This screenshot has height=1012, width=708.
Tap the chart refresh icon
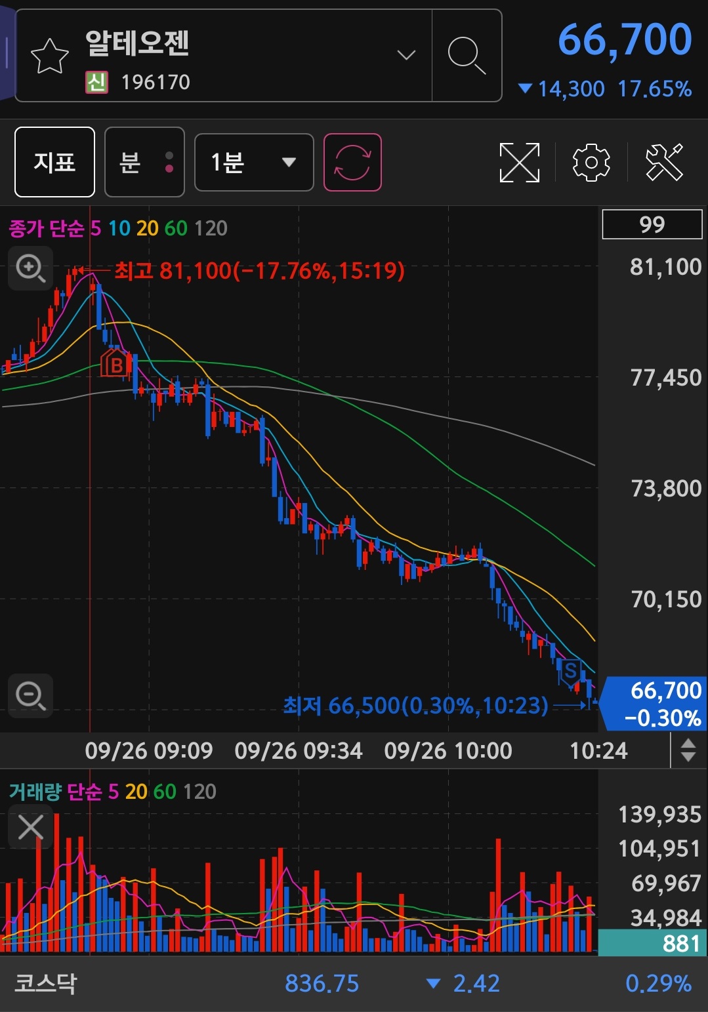pyautogui.click(x=353, y=162)
